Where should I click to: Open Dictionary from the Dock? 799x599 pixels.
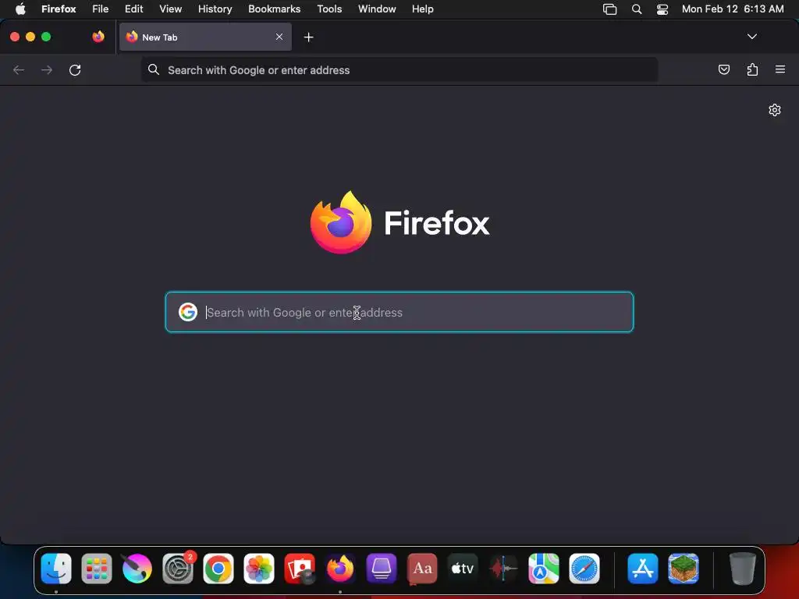[422, 569]
